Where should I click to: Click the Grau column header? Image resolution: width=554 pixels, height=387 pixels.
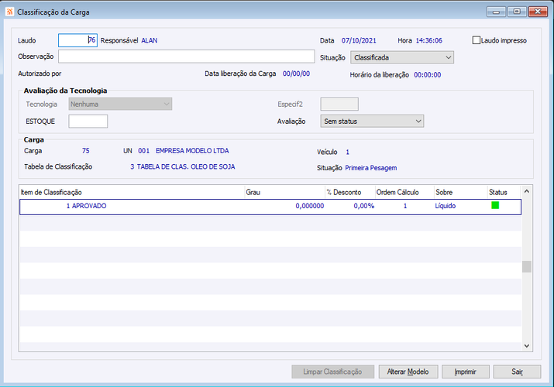click(x=285, y=192)
